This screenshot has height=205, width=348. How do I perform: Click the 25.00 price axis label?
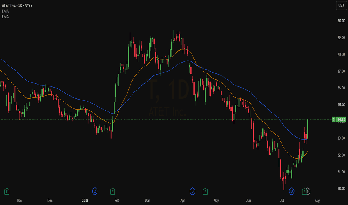pyautogui.click(x=341, y=105)
